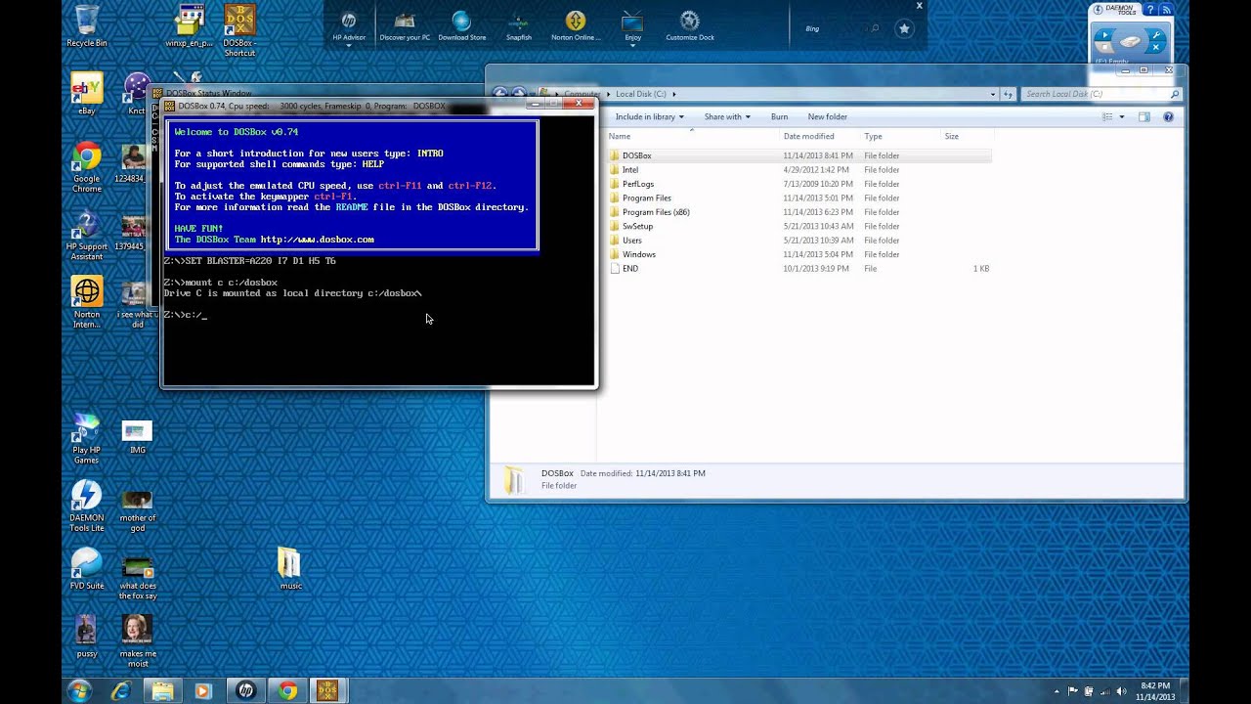Open the address bar history dropdown
This screenshot has height=704, width=1251.
tap(993, 94)
